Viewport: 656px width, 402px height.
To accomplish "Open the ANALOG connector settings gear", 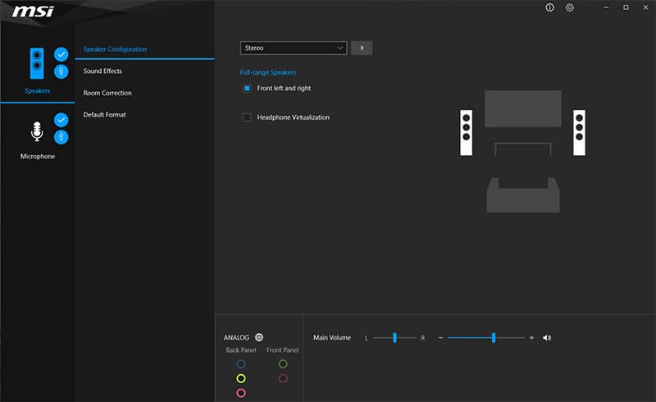I will click(x=259, y=337).
